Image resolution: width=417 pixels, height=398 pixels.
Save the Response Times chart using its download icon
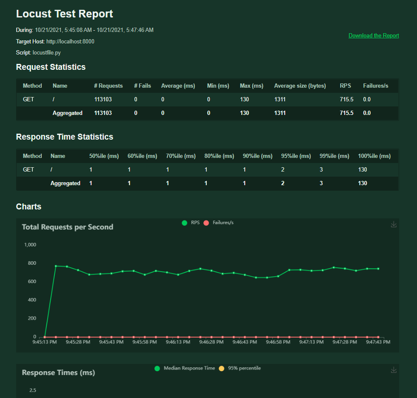click(x=394, y=370)
